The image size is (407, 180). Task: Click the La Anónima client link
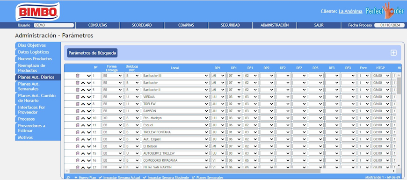[350, 11]
